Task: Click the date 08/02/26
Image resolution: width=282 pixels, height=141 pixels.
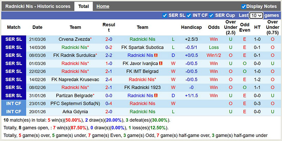Action: 37,87
